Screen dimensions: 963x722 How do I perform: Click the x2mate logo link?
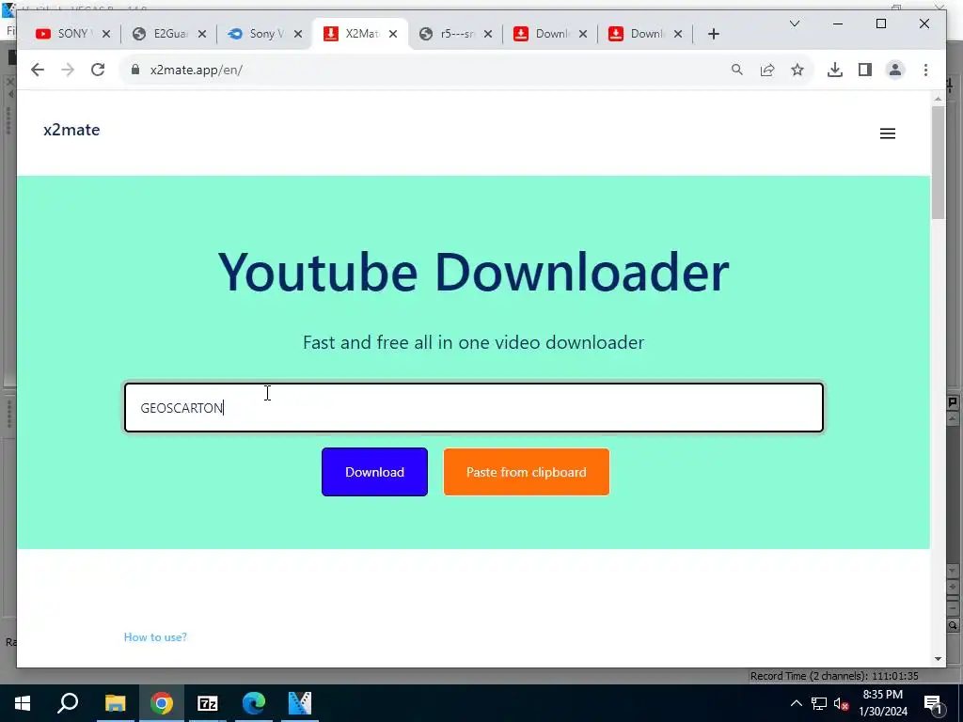71,130
